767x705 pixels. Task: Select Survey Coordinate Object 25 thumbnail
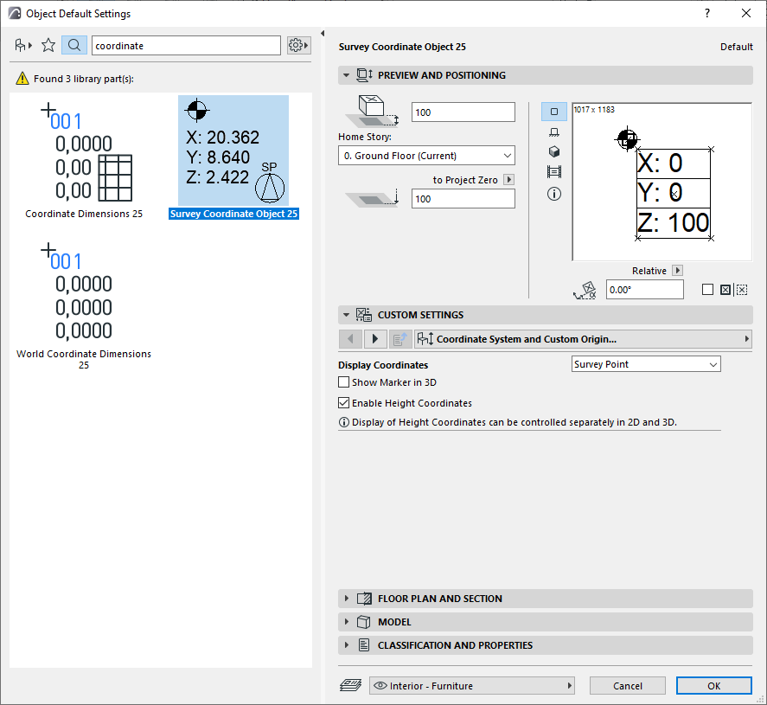pyautogui.click(x=233, y=151)
